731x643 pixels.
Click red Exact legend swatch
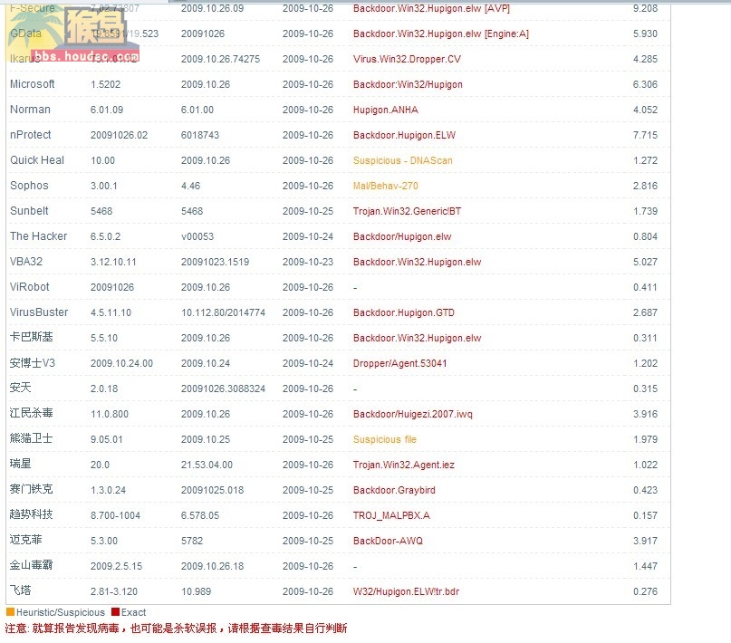coord(115,612)
